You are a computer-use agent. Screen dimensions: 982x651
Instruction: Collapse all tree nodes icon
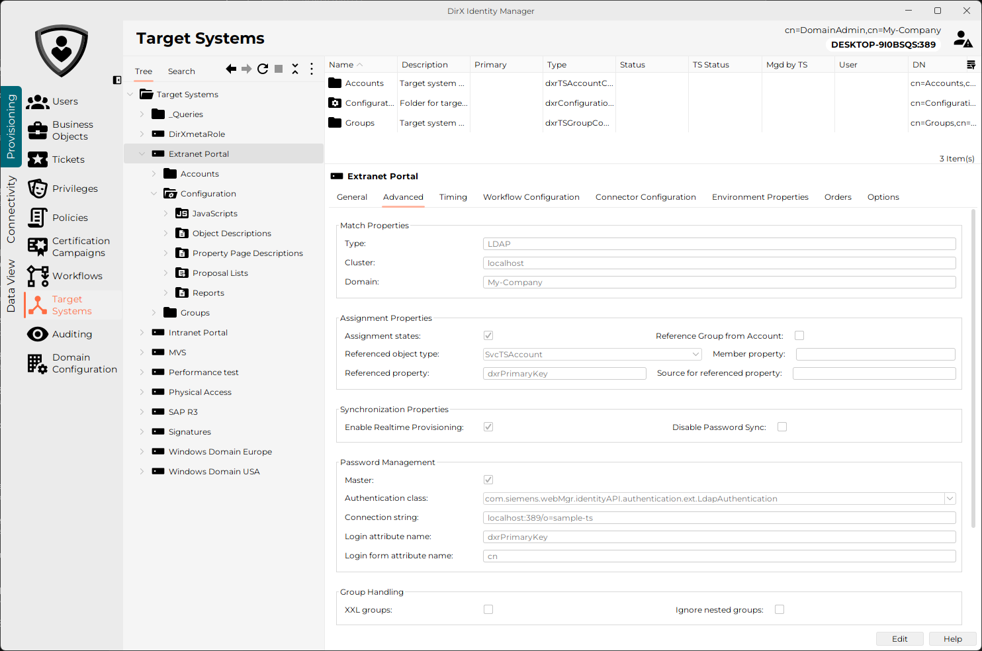[x=295, y=69]
